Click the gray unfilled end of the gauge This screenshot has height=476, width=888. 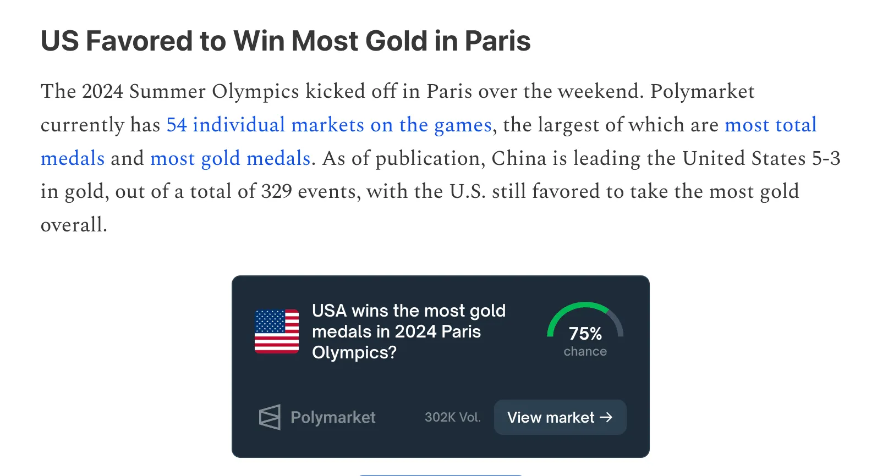tap(618, 324)
